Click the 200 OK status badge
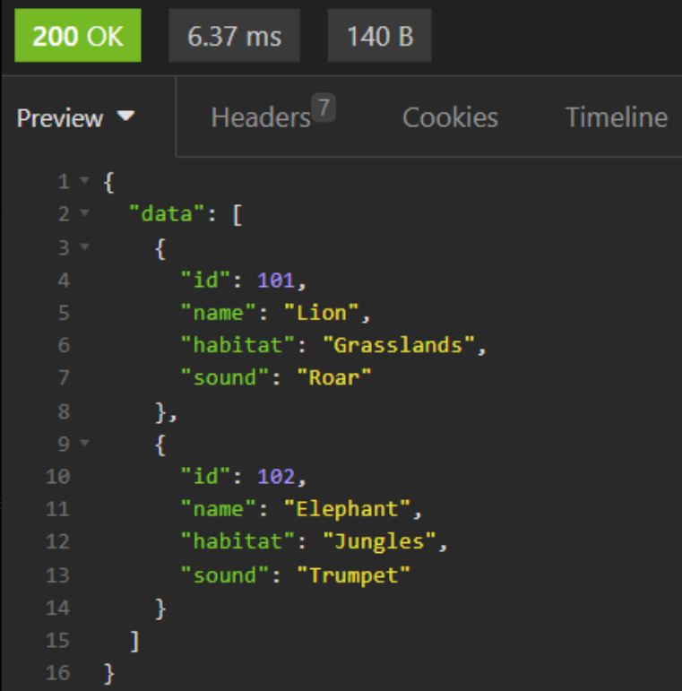Viewport: 682px width, 691px height. click(x=78, y=35)
